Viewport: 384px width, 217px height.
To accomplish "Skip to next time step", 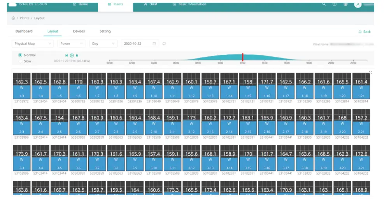I will click(77, 56).
